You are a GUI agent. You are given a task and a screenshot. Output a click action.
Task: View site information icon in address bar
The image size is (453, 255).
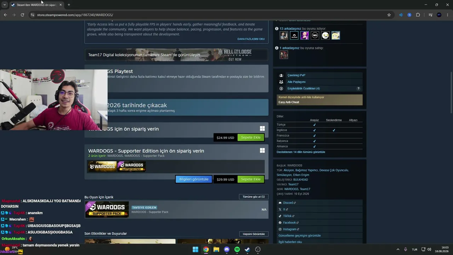(33, 15)
